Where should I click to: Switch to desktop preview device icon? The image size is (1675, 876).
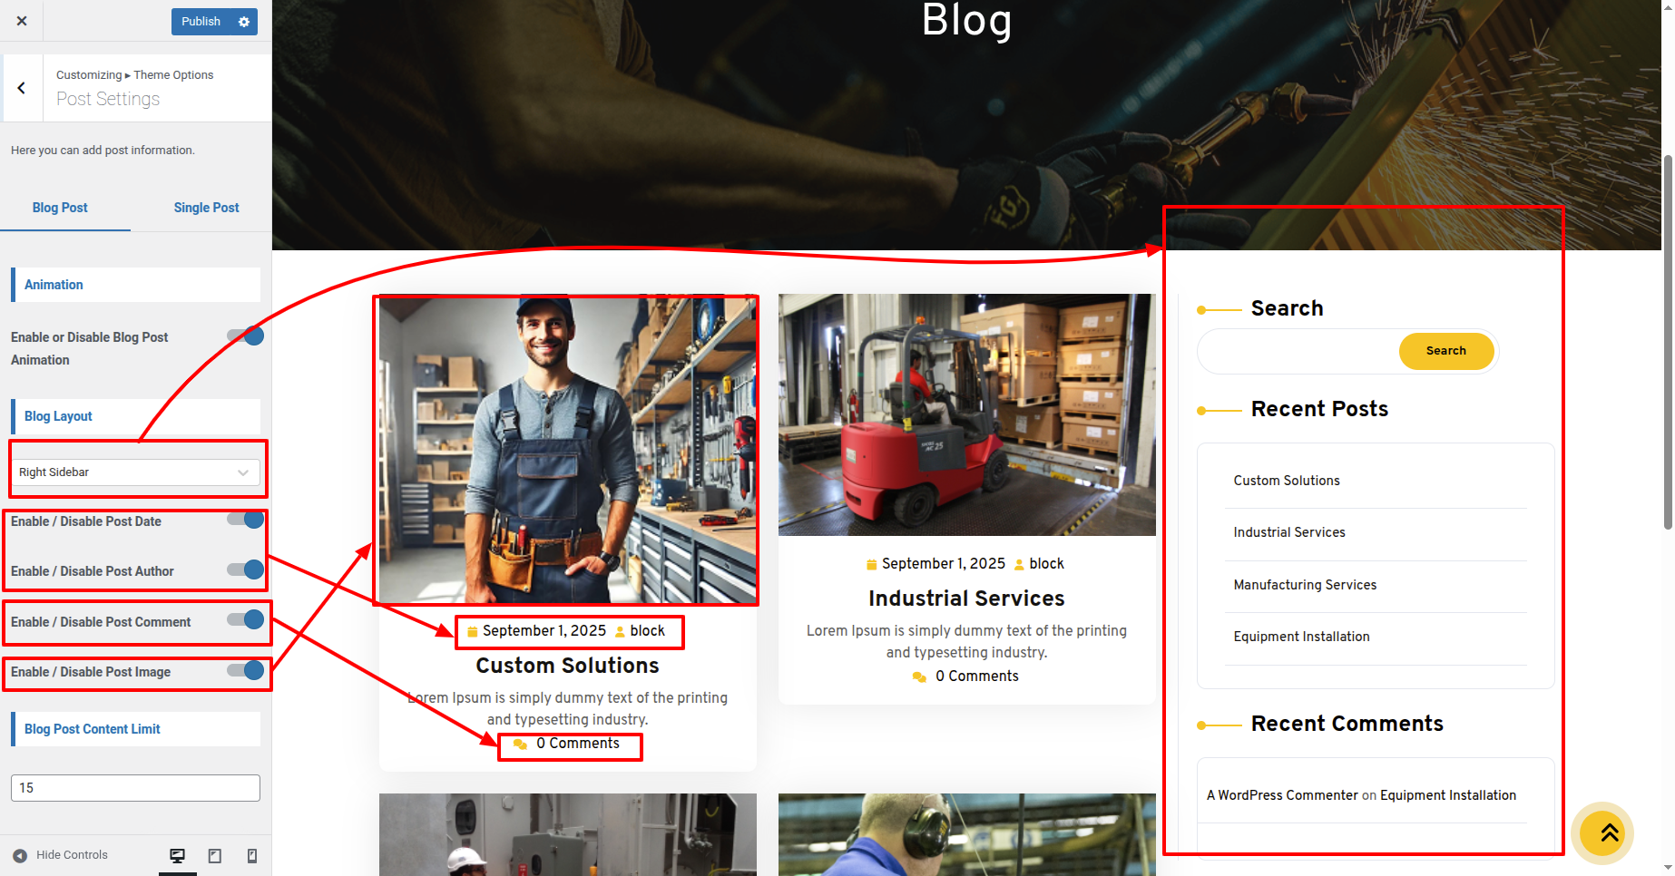click(178, 855)
